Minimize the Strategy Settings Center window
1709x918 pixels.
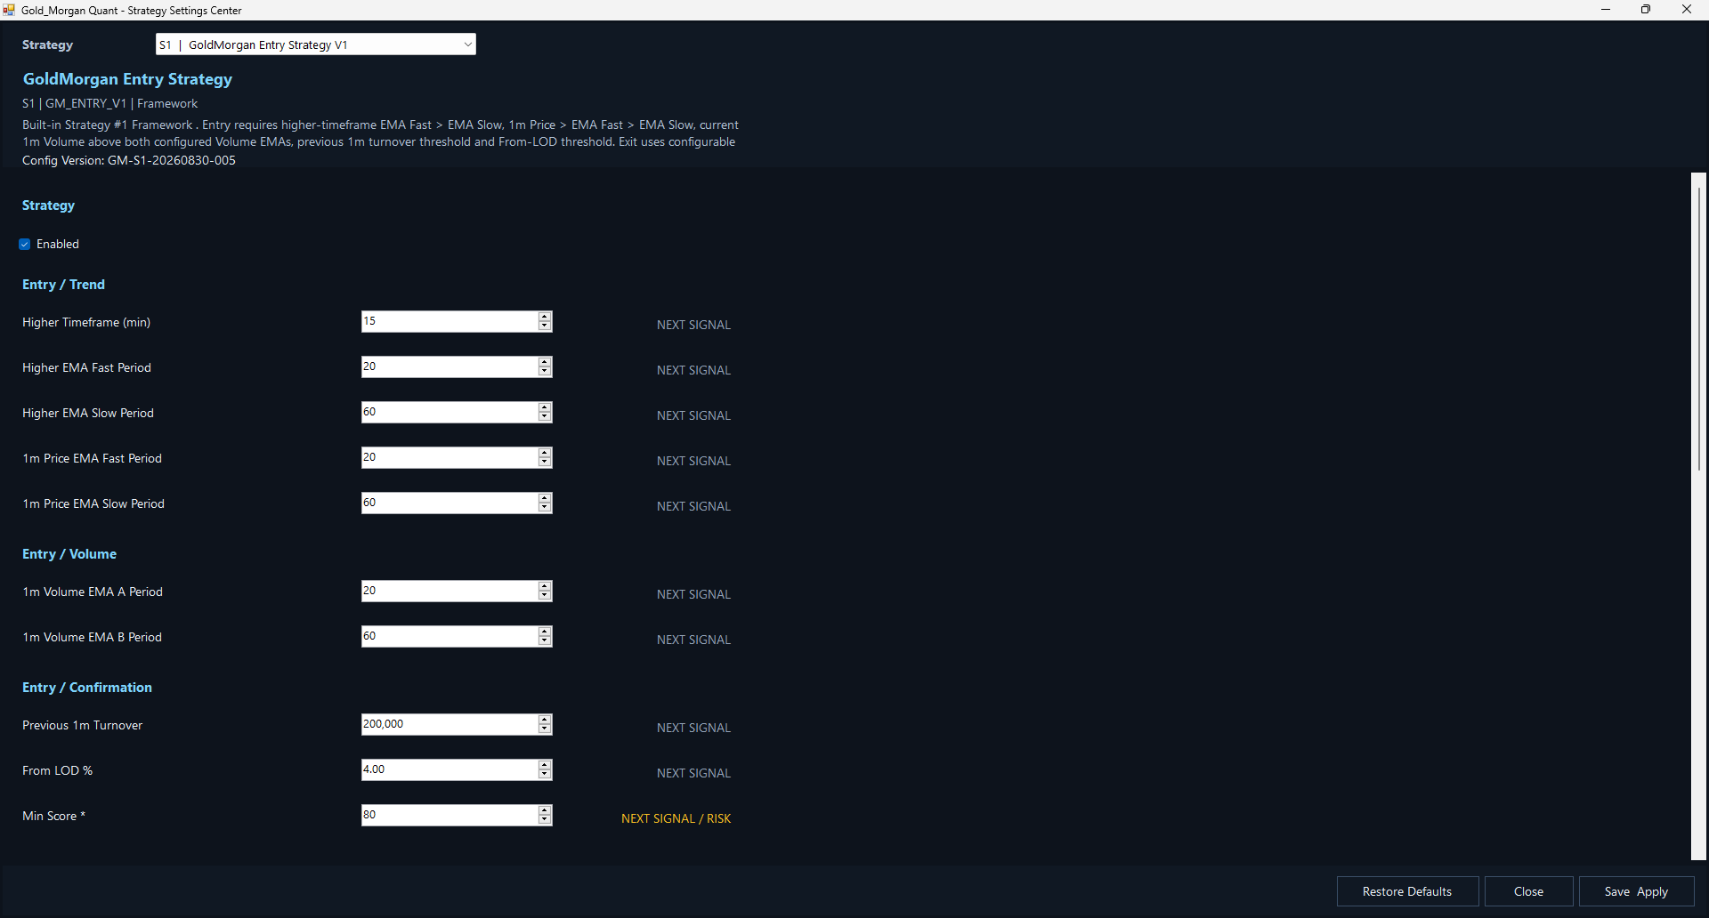(1606, 10)
